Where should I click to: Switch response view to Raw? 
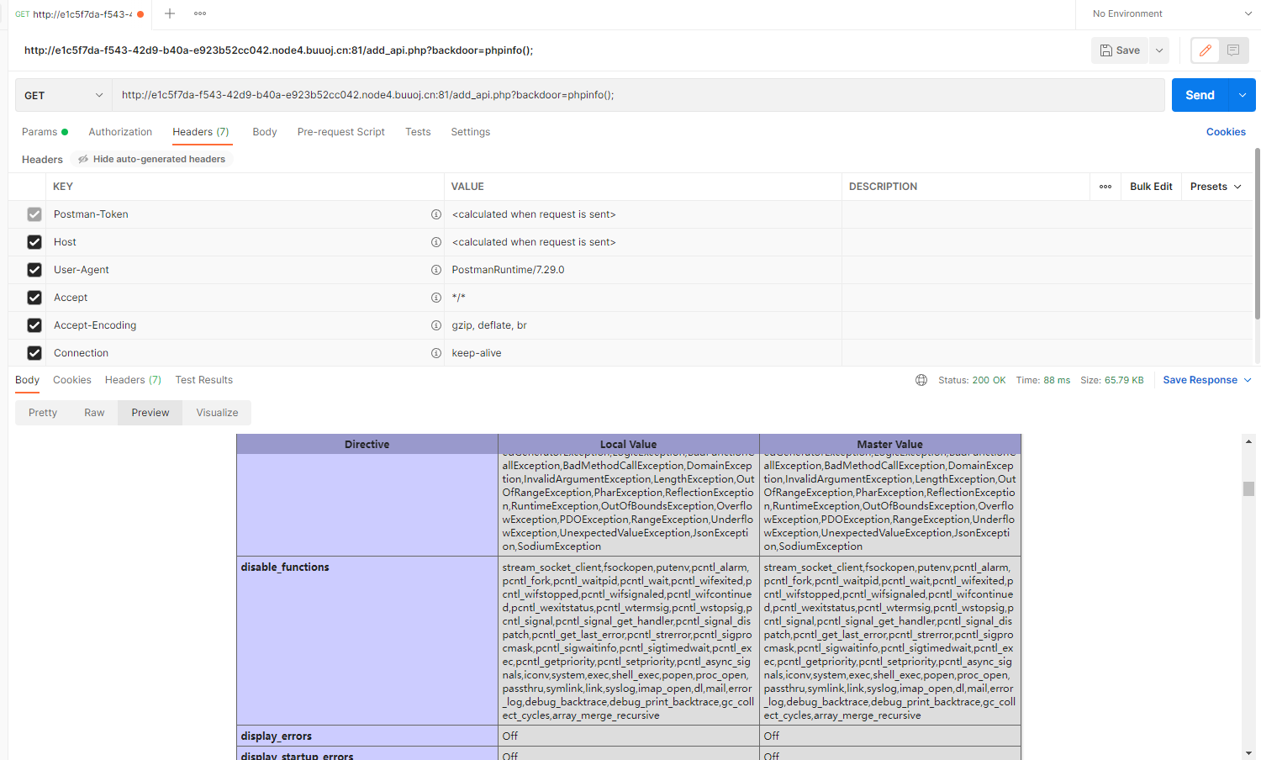[x=94, y=413]
